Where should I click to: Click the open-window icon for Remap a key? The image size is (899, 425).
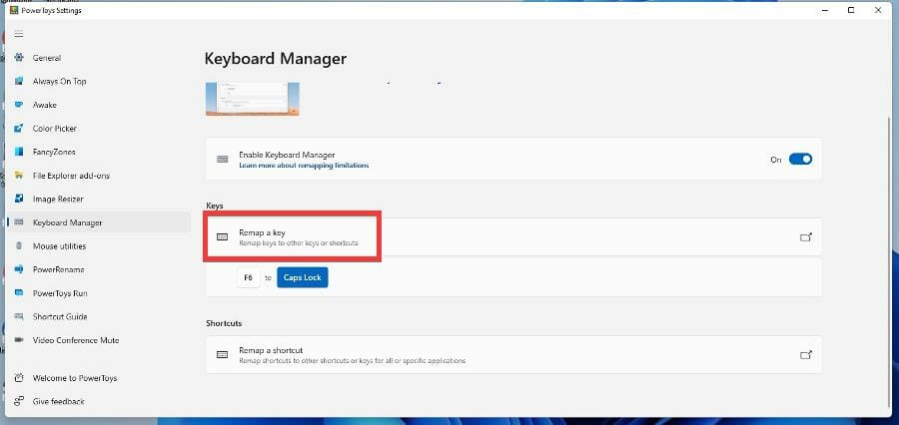pos(806,236)
